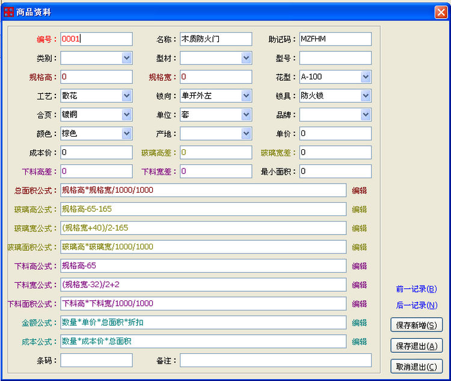
Task: Click 编辑 link for 成本公式
Action: (x=360, y=342)
